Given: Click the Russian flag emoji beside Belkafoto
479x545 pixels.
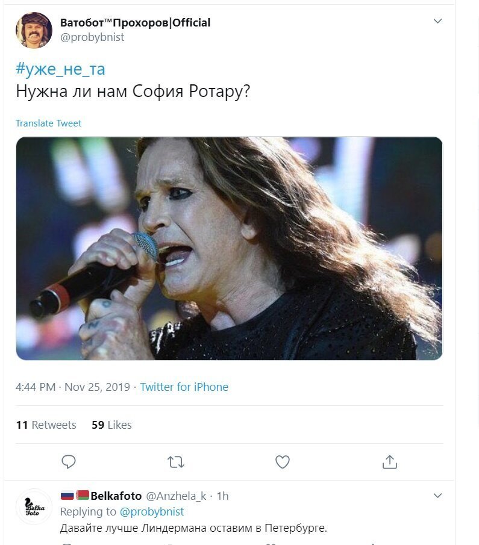Looking at the screenshot, I should pos(67,495).
